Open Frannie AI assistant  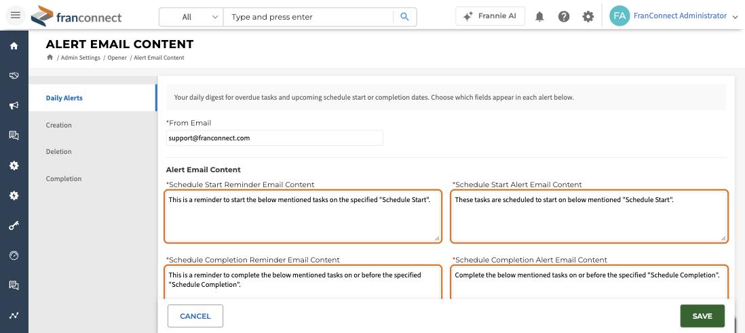(x=491, y=16)
